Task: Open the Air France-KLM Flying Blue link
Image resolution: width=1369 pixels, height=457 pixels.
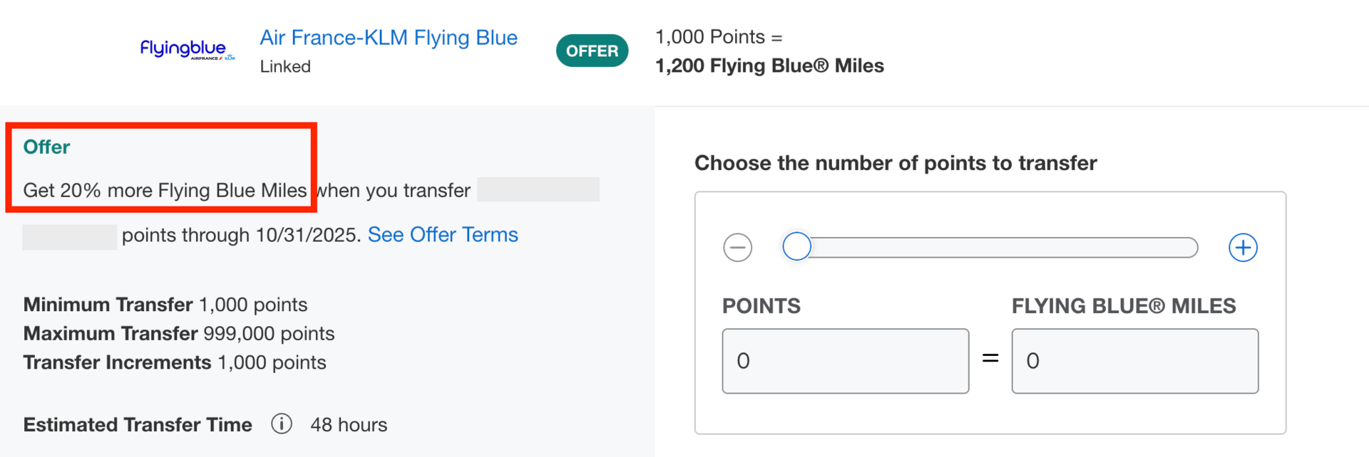Action: click(389, 38)
